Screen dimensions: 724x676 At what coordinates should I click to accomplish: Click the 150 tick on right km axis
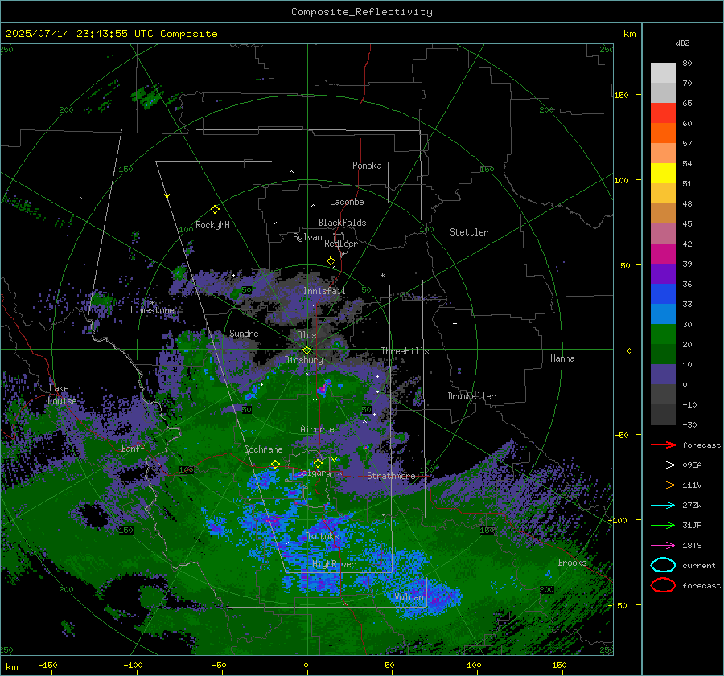[x=621, y=95]
